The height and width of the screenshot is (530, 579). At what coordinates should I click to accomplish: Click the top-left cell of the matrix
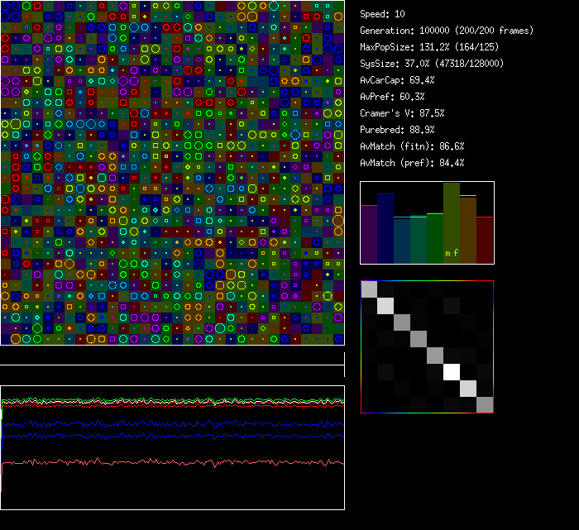(x=369, y=289)
